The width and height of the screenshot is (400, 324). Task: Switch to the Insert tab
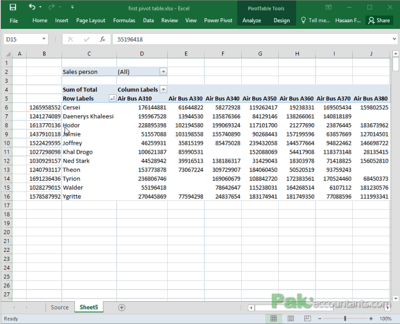(x=62, y=21)
